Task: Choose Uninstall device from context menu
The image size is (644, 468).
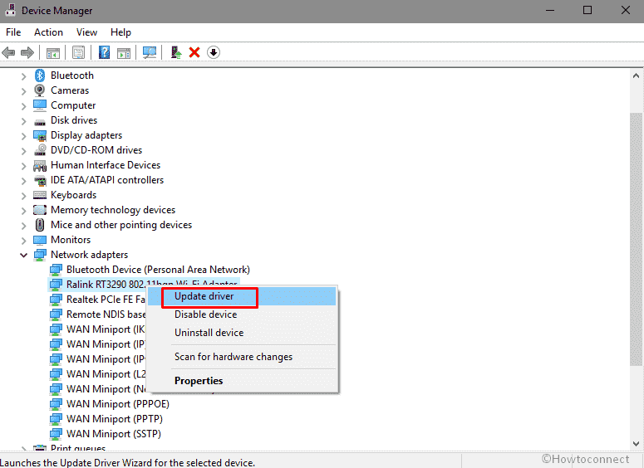Action: coord(242,333)
